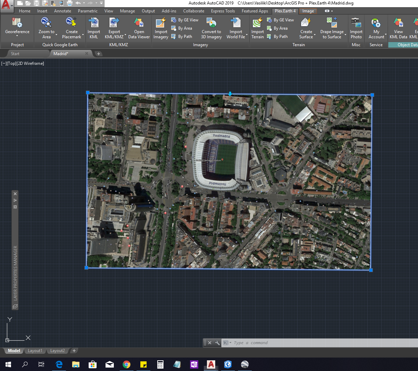
Task: Open the Insert ribbon tab
Action: (42, 11)
